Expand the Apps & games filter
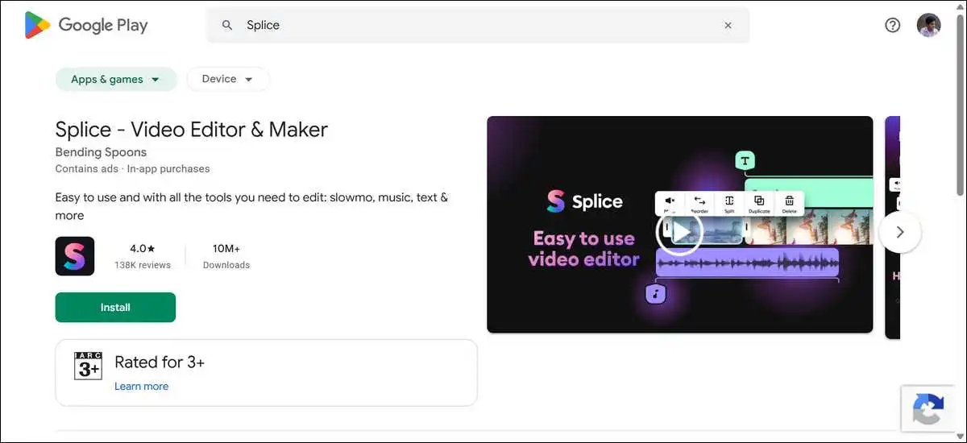 tap(116, 79)
